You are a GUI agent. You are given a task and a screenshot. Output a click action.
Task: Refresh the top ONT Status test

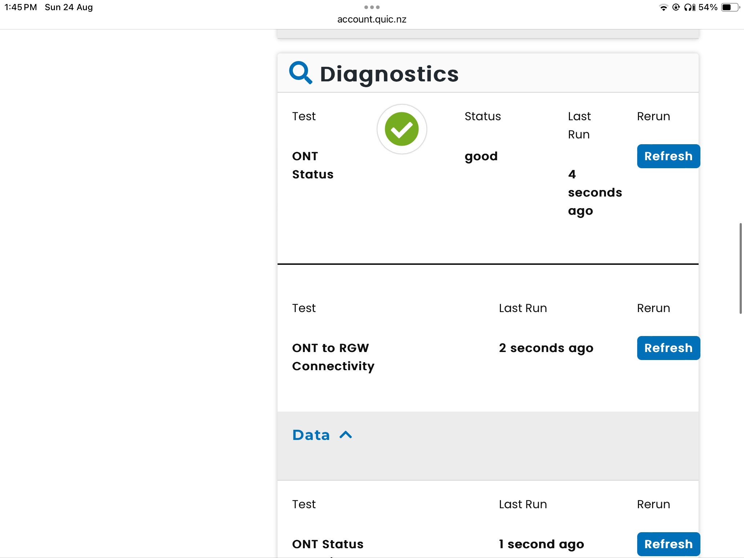tap(668, 156)
